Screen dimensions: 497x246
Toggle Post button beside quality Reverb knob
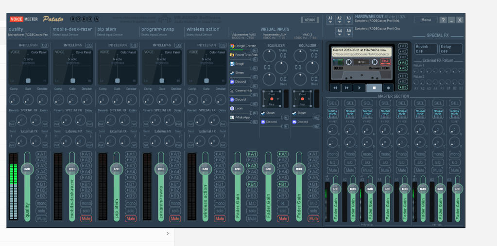point(12,124)
